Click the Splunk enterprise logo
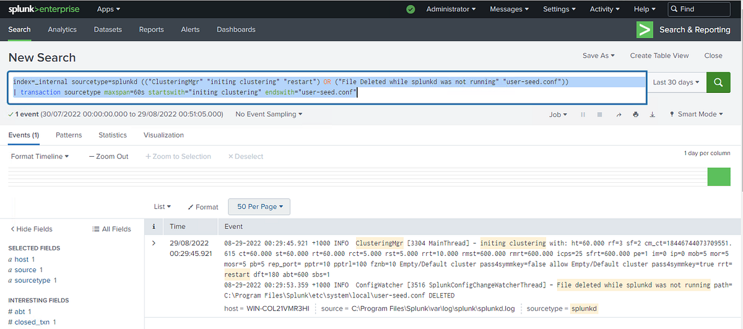The width and height of the screenshot is (743, 329). [44, 9]
